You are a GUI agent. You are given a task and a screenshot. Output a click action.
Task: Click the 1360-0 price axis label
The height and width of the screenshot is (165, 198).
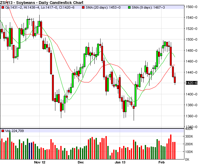tap(191, 116)
